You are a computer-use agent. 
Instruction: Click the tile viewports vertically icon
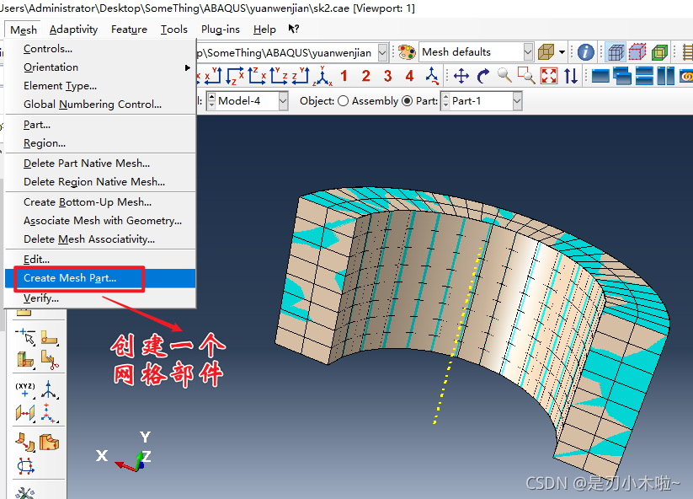coord(665,76)
